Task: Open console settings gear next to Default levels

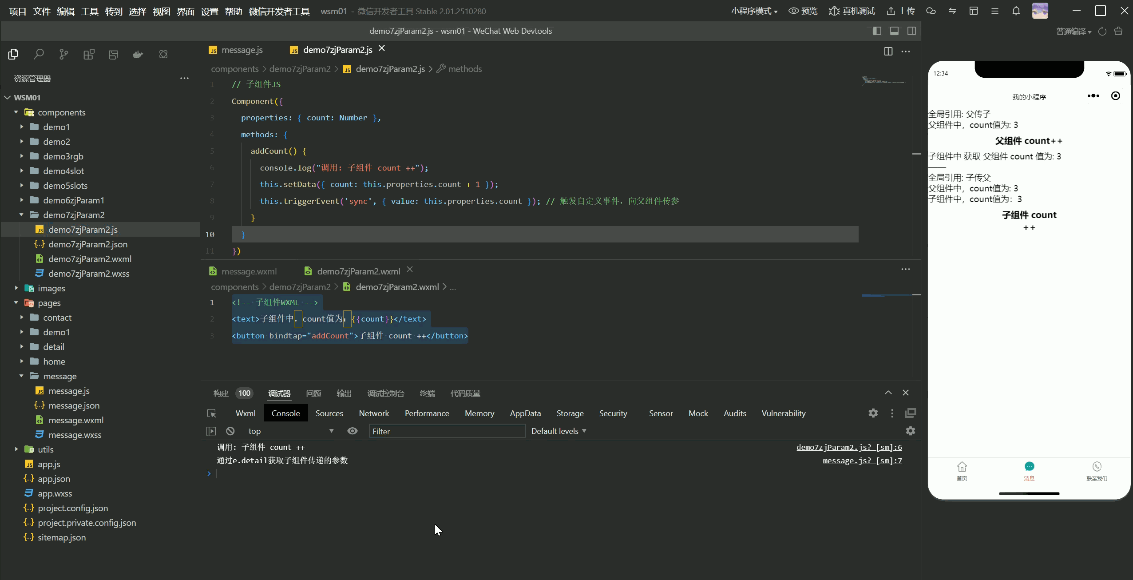Action: click(910, 431)
